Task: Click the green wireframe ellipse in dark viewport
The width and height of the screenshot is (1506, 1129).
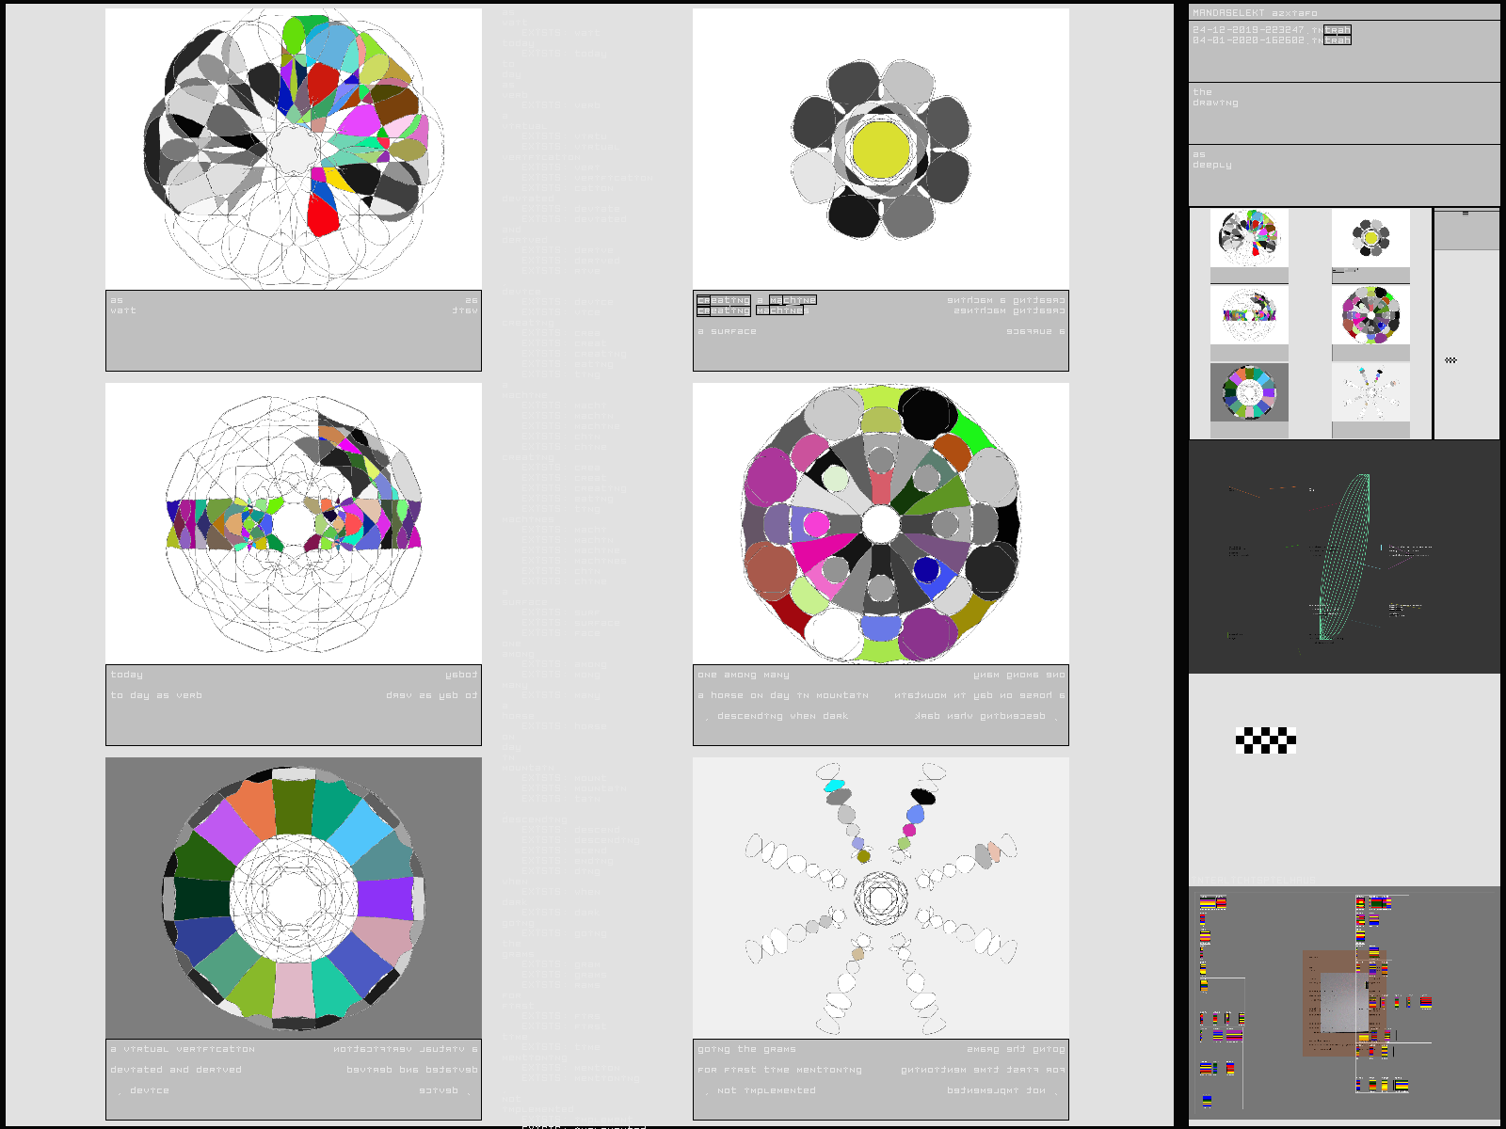Action: click(1344, 557)
